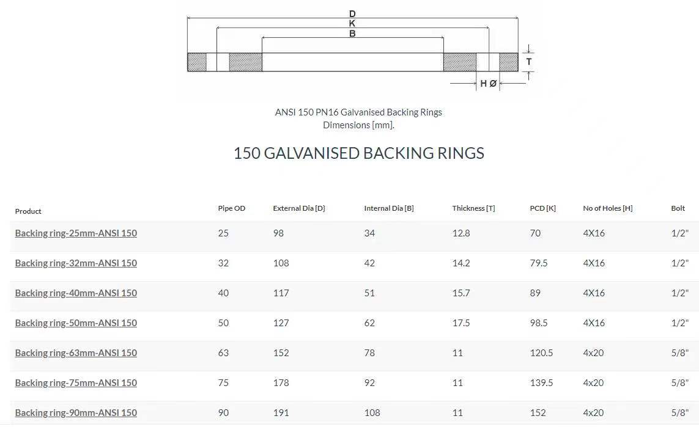Click the ANSI 150 PN16 diagram caption
Image resolution: width=699 pixels, height=427 pixels.
358,119
